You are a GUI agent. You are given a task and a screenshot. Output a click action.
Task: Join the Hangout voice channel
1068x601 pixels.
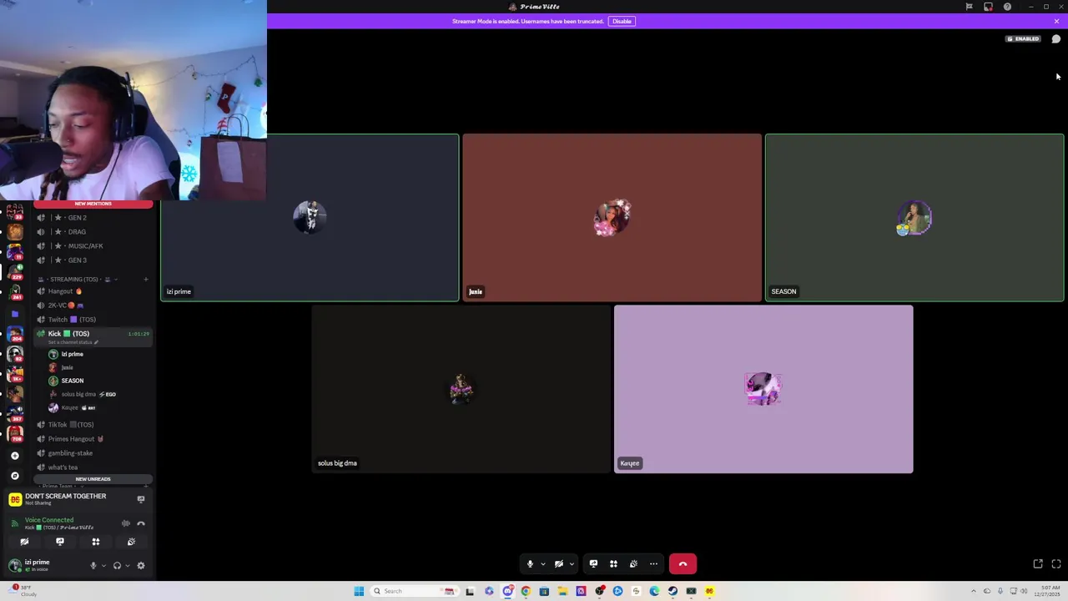pyautogui.click(x=92, y=291)
